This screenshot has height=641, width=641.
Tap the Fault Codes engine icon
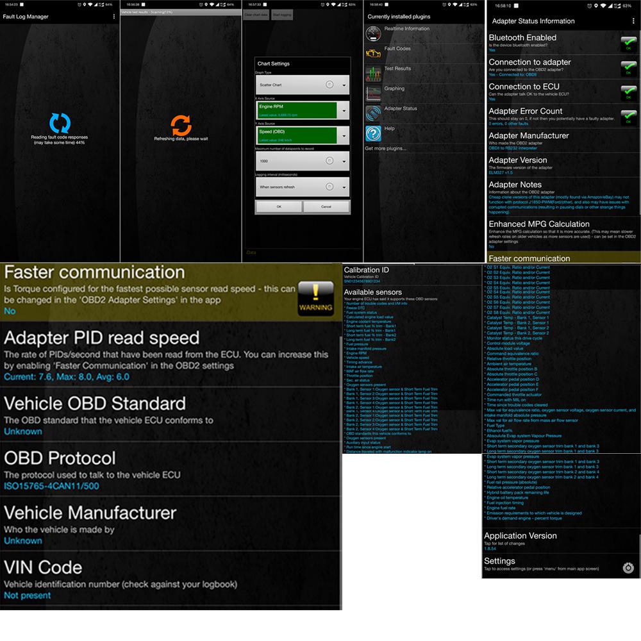click(373, 53)
